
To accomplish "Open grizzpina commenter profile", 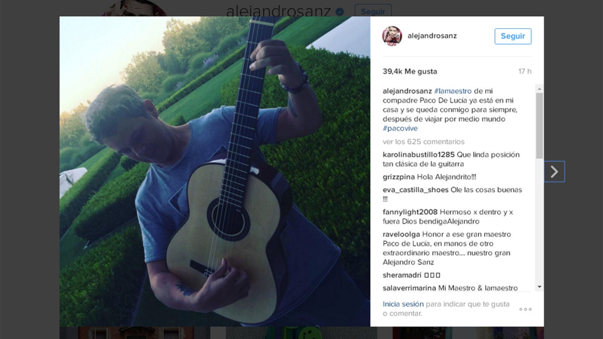I will [x=399, y=177].
